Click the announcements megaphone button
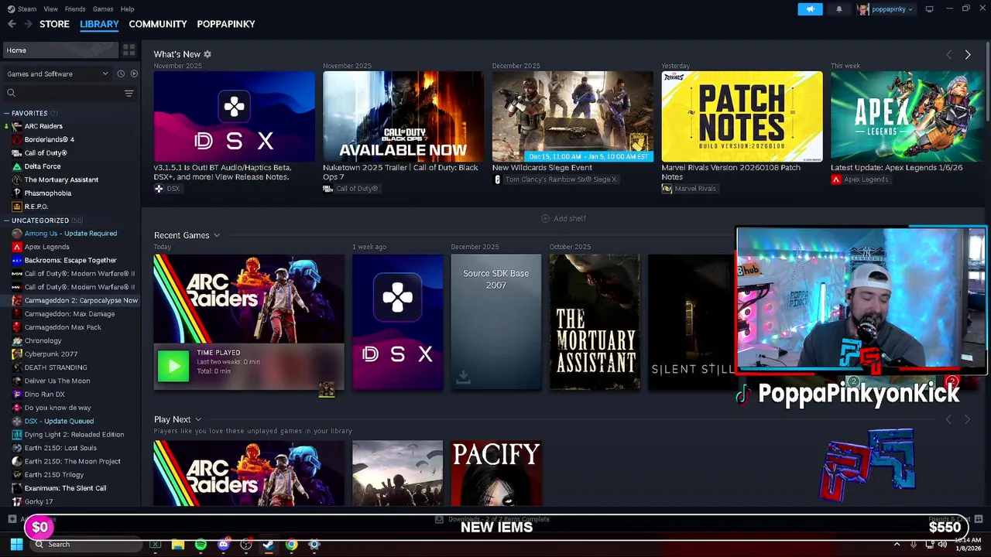The height and width of the screenshot is (557, 991). pyautogui.click(x=810, y=9)
